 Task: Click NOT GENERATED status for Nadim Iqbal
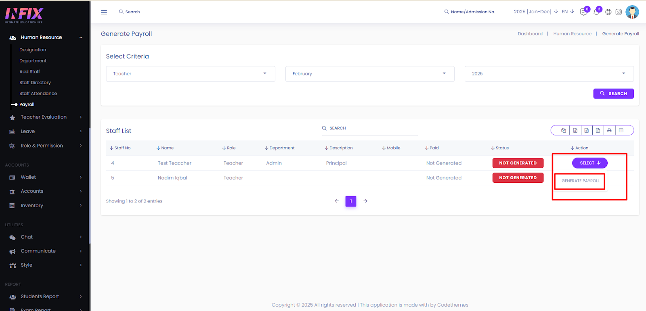click(518, 177)
